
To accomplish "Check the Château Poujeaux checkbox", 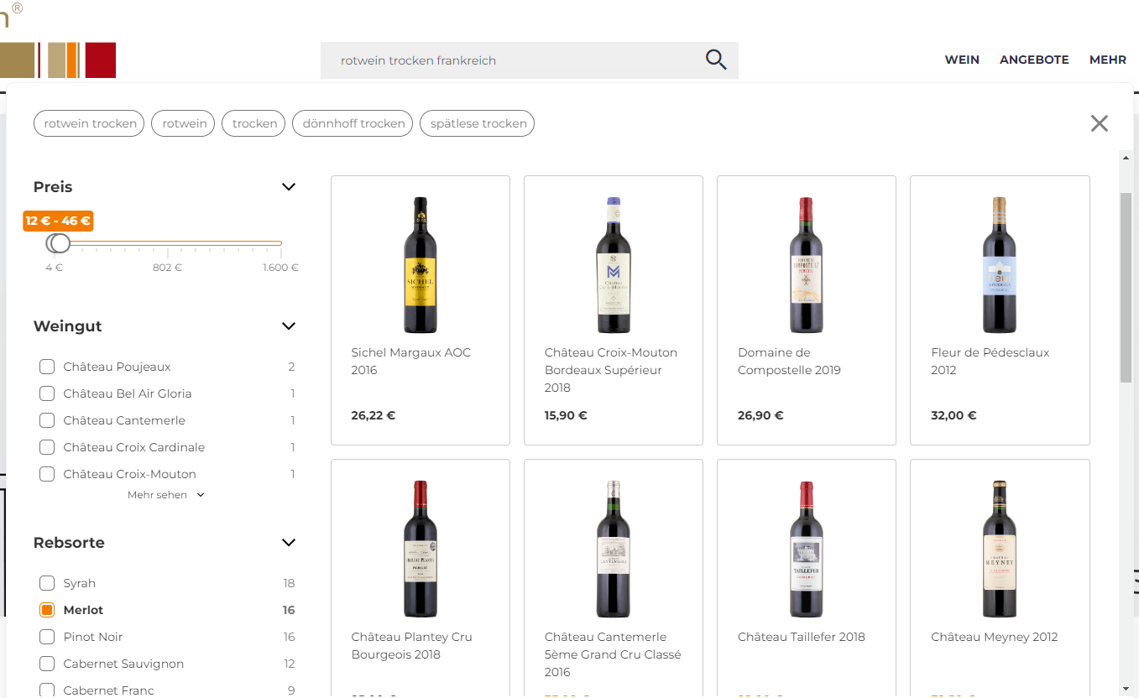I will click(47, 367).
